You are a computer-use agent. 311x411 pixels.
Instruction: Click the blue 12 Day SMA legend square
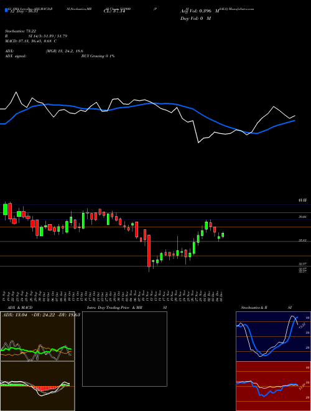pyautogui.click(x=6, y=11)
